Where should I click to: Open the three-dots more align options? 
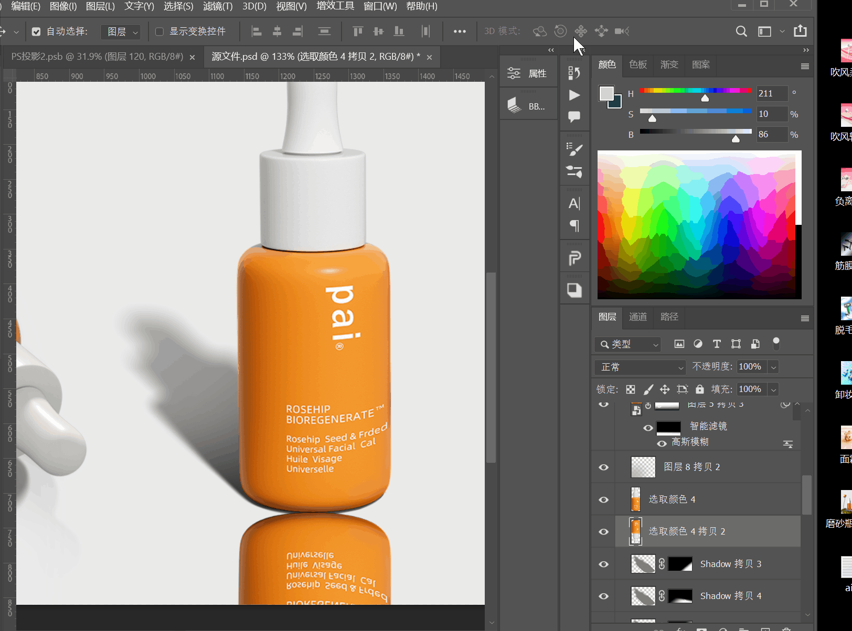460,31
